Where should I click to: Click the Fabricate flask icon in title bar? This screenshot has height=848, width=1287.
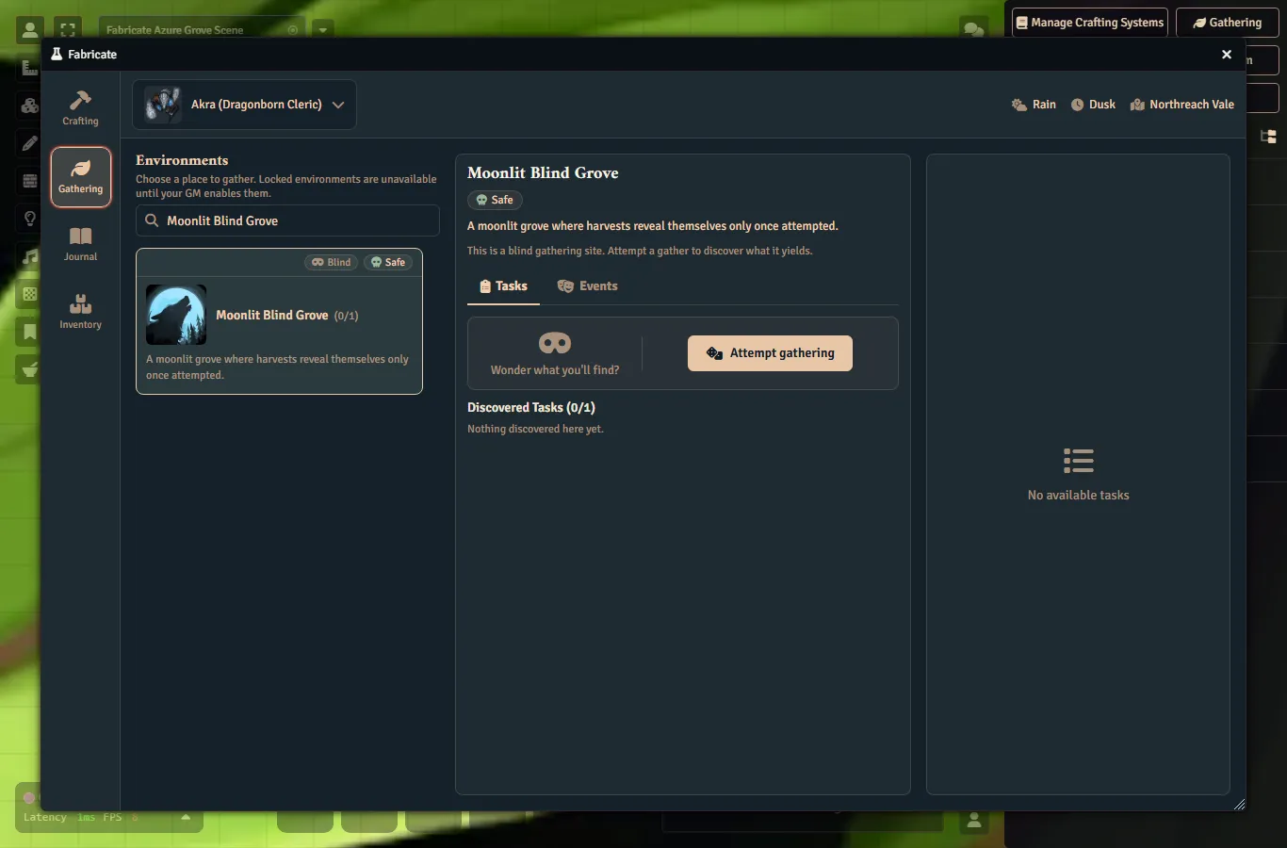57,55
